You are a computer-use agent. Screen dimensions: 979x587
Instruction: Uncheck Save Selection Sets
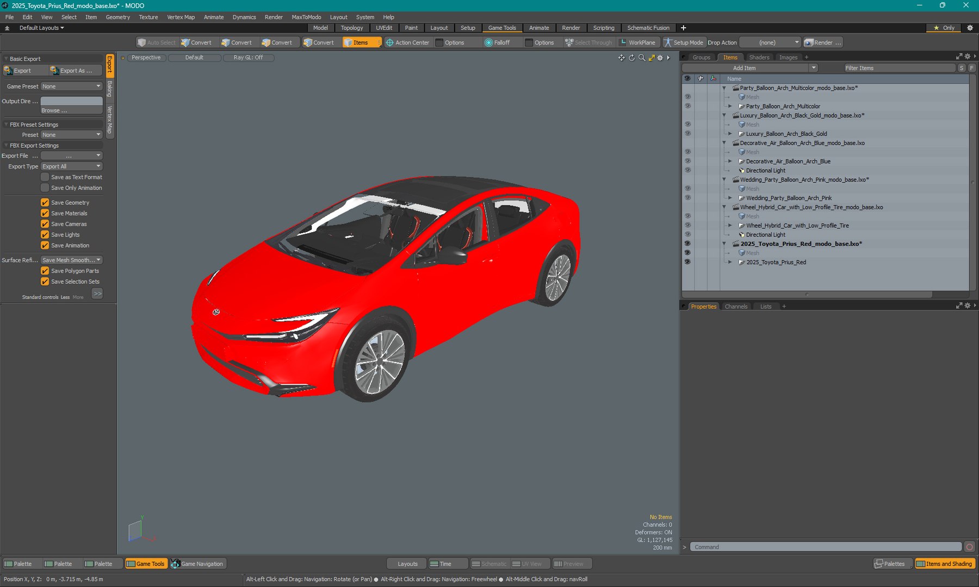tap(45, 282)
